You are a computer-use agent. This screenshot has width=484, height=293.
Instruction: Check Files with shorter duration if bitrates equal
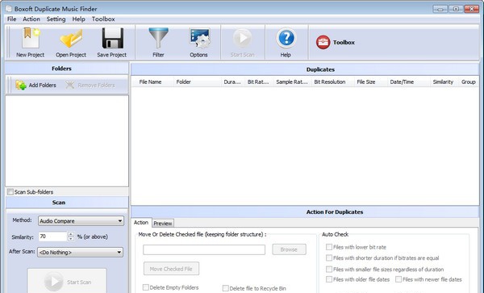pyautogui.click(x=329, y=257)
